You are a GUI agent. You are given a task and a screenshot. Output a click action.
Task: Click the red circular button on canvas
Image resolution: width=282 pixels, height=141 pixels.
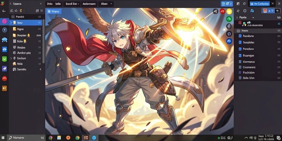click(223, 12)
